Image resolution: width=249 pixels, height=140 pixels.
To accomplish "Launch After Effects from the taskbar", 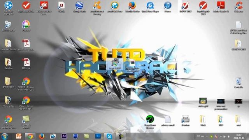I will pos(64,136).
